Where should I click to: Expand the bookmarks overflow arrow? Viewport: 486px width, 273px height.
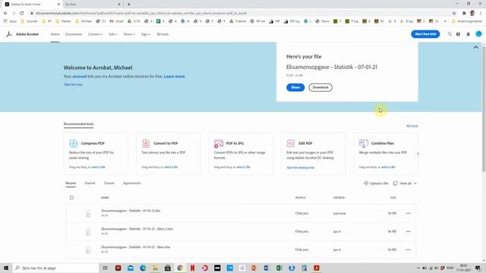[x=445, y=21]
